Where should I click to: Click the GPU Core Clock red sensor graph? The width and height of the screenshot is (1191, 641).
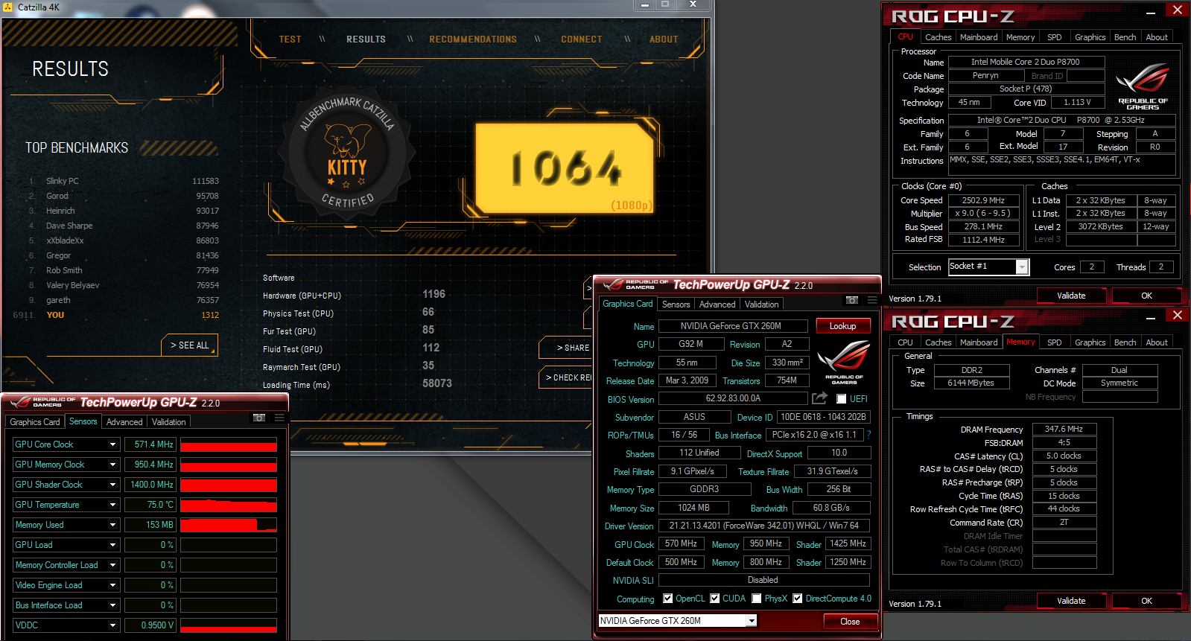pos(229,444)
